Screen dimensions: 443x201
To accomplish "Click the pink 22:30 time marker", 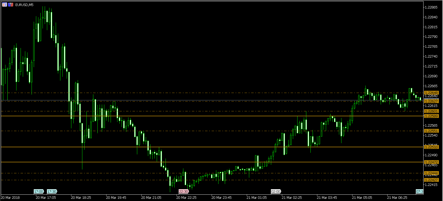I will [184, 191].
